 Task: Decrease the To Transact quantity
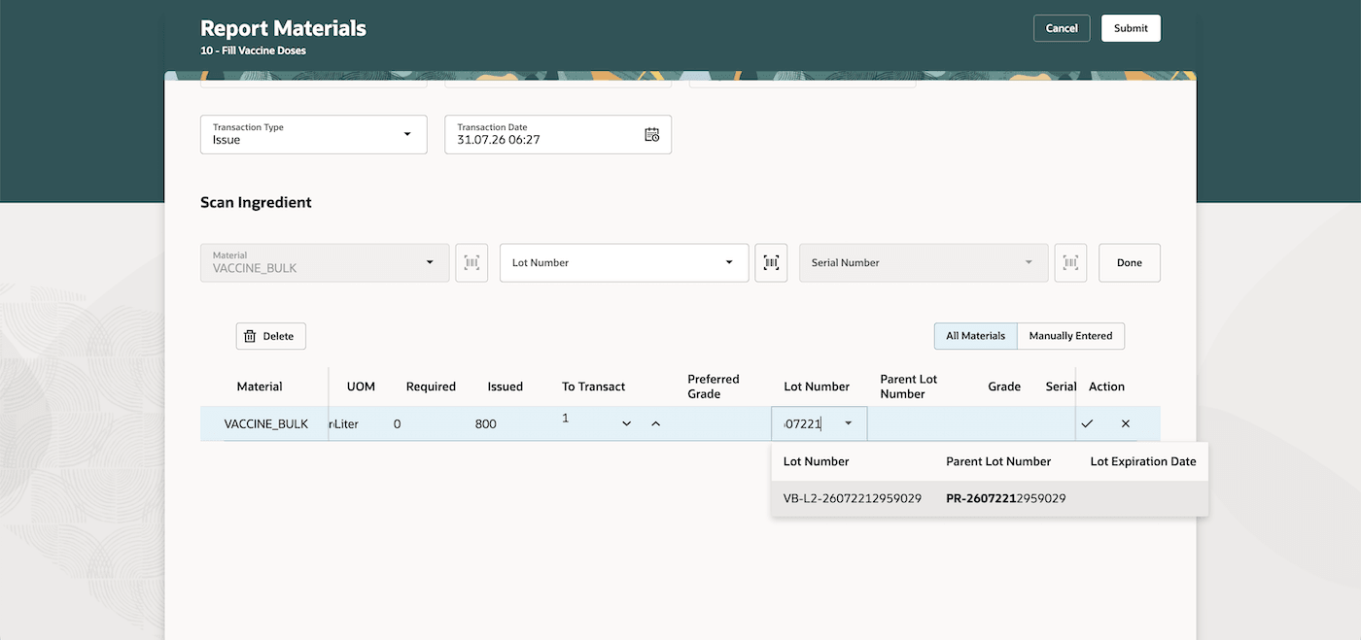pos(626,423)
